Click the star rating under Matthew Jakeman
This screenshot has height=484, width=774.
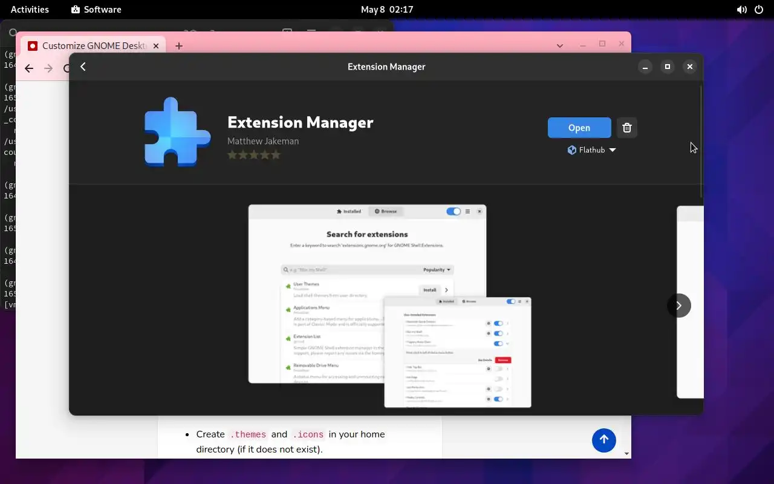(x=254, y=155)
